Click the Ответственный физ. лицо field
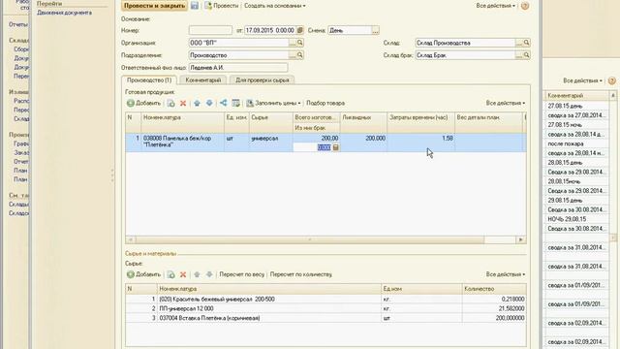 (x=238, y=68)
